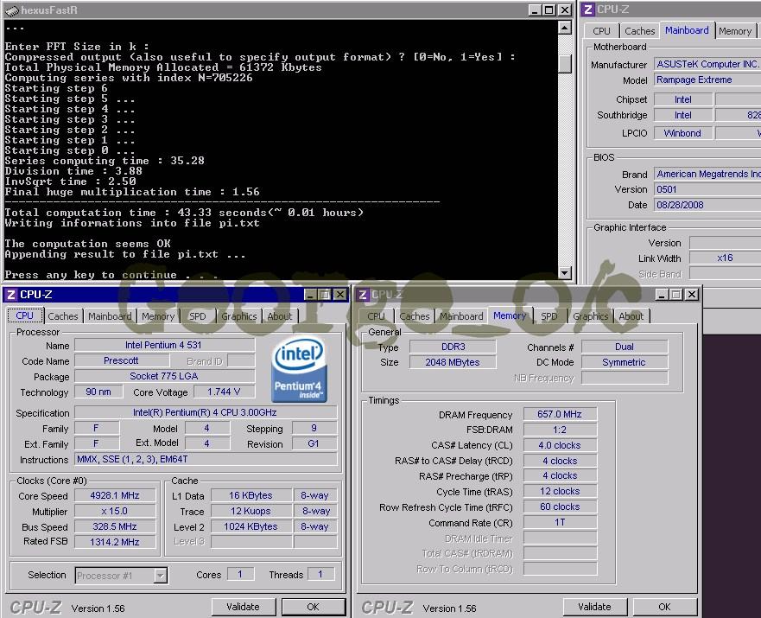Click the MMX, SSE instructions field
761x618 pixels.
[206, 459]
